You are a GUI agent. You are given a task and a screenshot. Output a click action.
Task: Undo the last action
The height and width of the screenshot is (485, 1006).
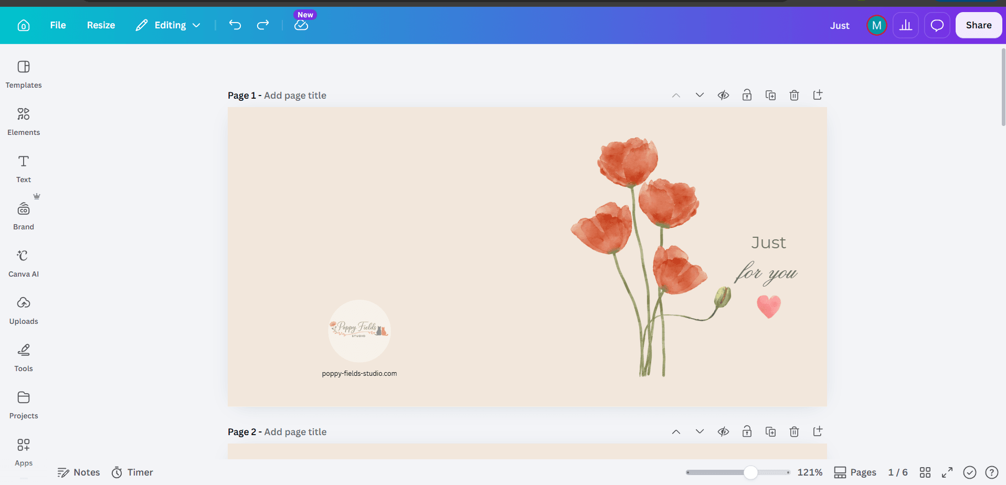tap(235, 25)
